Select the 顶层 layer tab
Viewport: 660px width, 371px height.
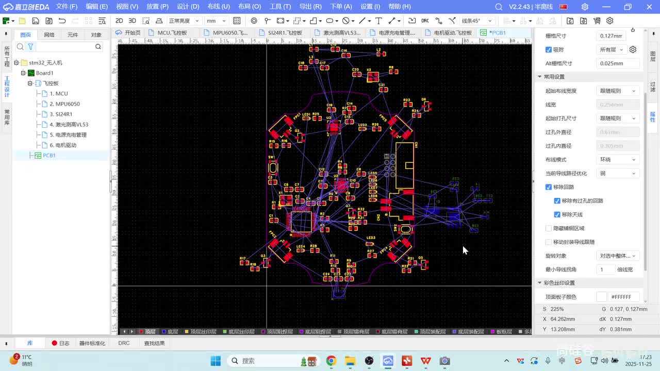point(147,331)
